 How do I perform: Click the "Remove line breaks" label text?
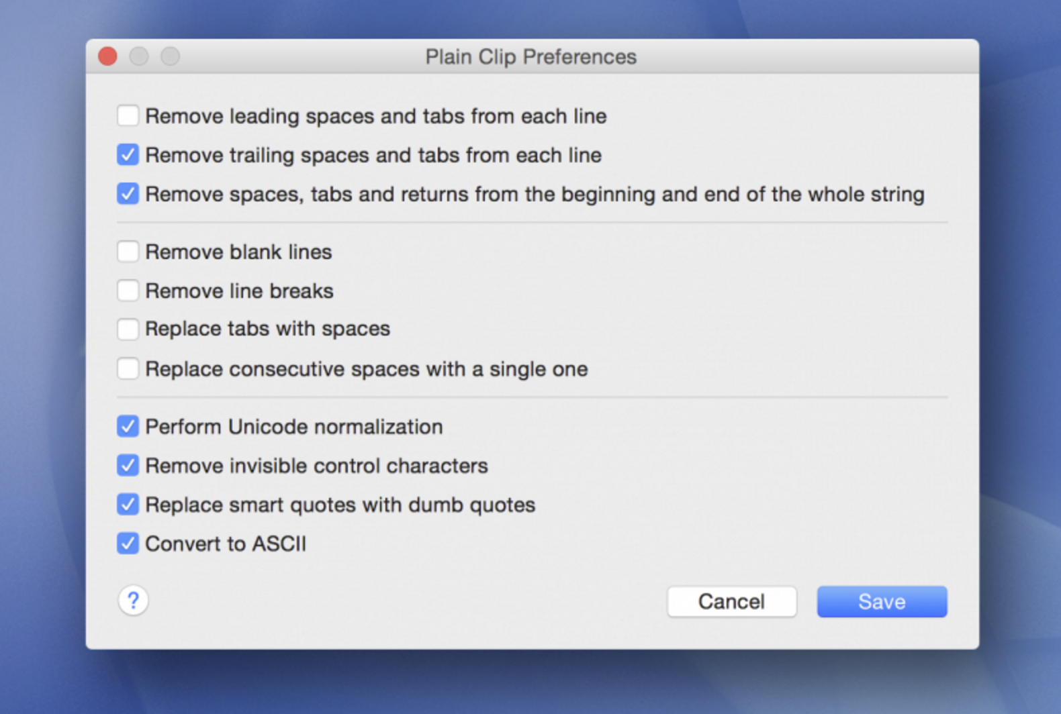(x=239, y=291)
